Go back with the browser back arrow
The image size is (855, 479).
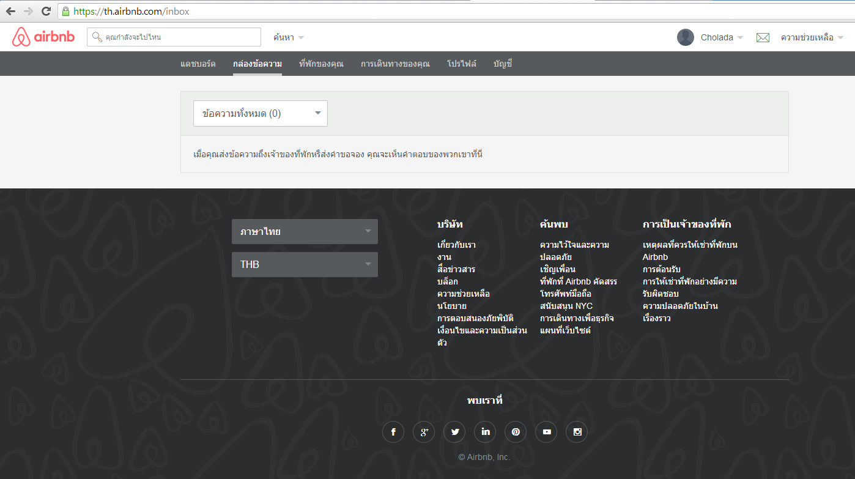10,12
